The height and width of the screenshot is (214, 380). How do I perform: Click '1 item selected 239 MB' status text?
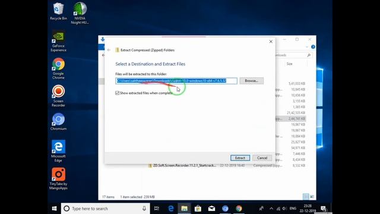tap(137, 197)
